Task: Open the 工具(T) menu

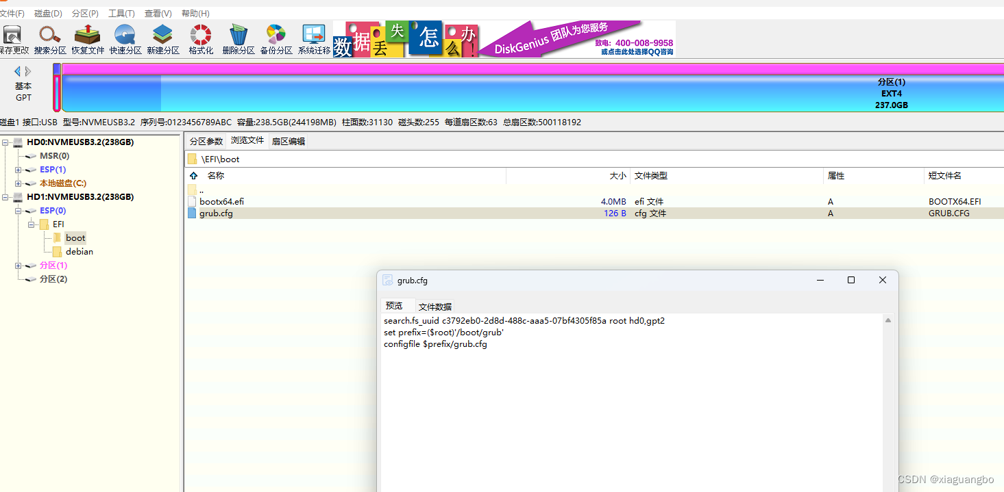Action: (122, 12)
